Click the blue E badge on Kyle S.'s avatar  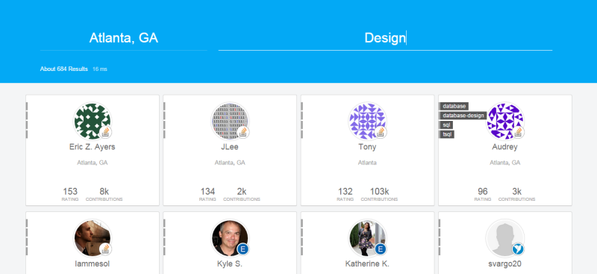(x=243, y=249)
